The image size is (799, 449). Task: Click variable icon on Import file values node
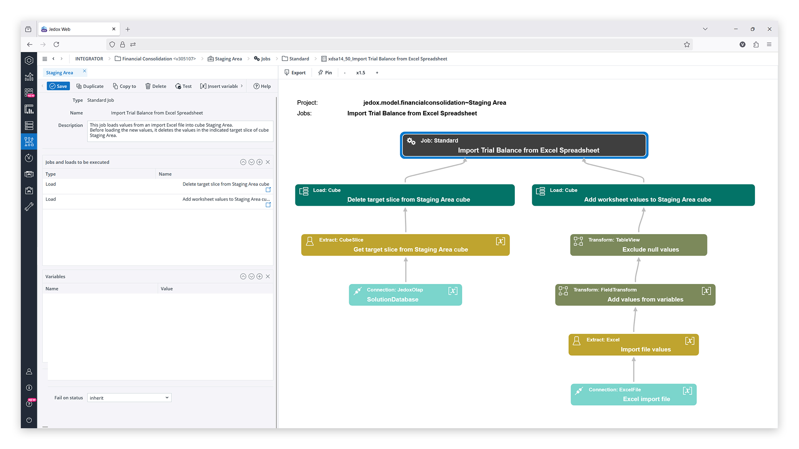690,341
